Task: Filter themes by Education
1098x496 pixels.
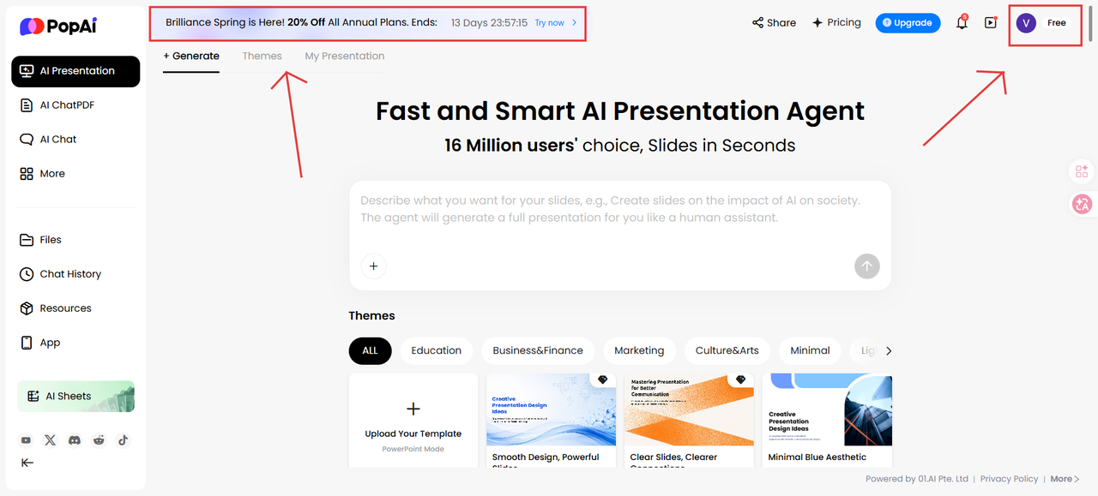Action: point(437,350)
